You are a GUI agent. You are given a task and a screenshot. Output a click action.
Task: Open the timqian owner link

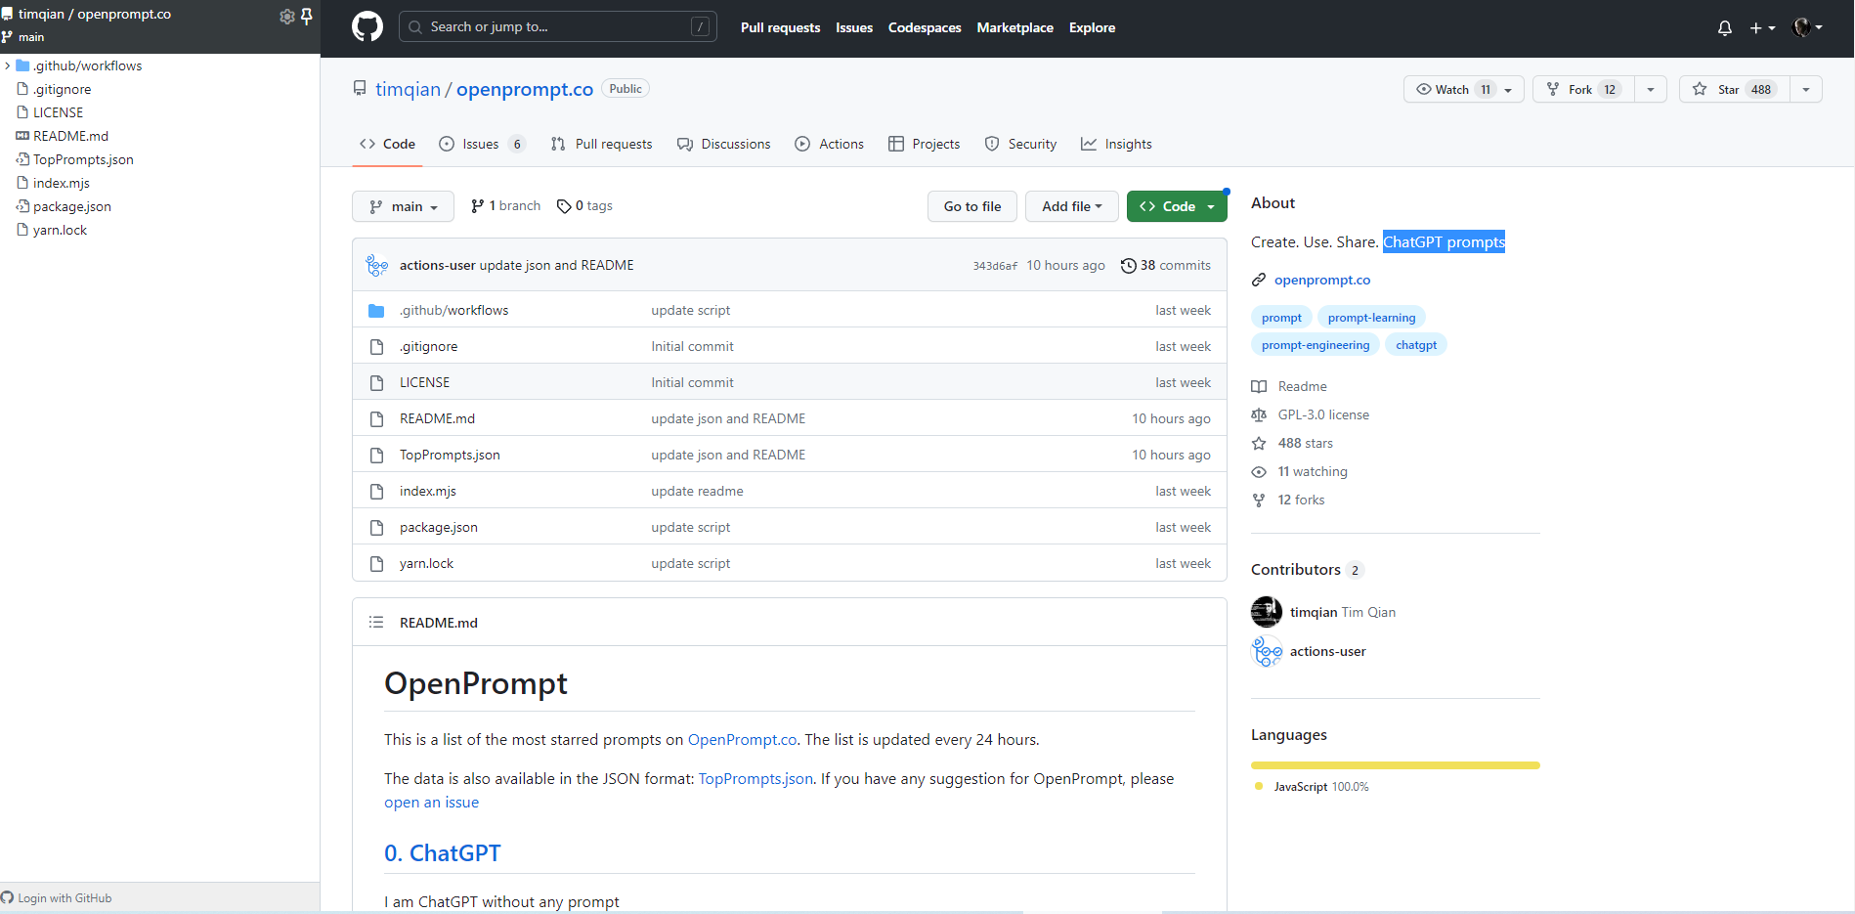(x=408, y=89)
